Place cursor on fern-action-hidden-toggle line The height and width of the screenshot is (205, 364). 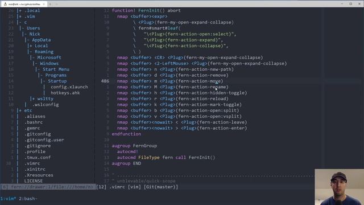(x=182, y=93)
